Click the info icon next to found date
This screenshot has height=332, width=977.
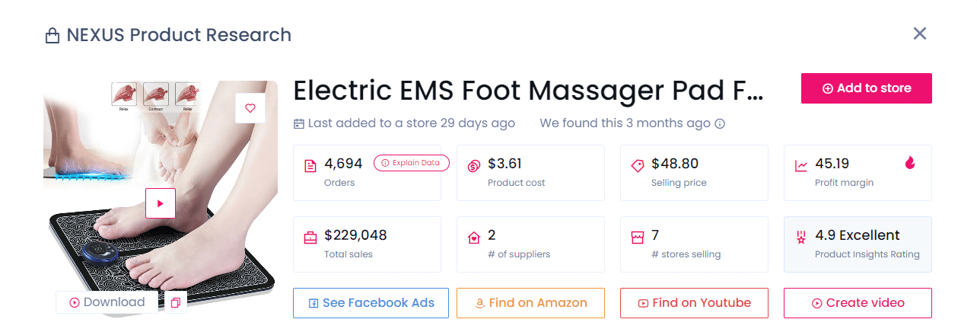click(720, 123)
